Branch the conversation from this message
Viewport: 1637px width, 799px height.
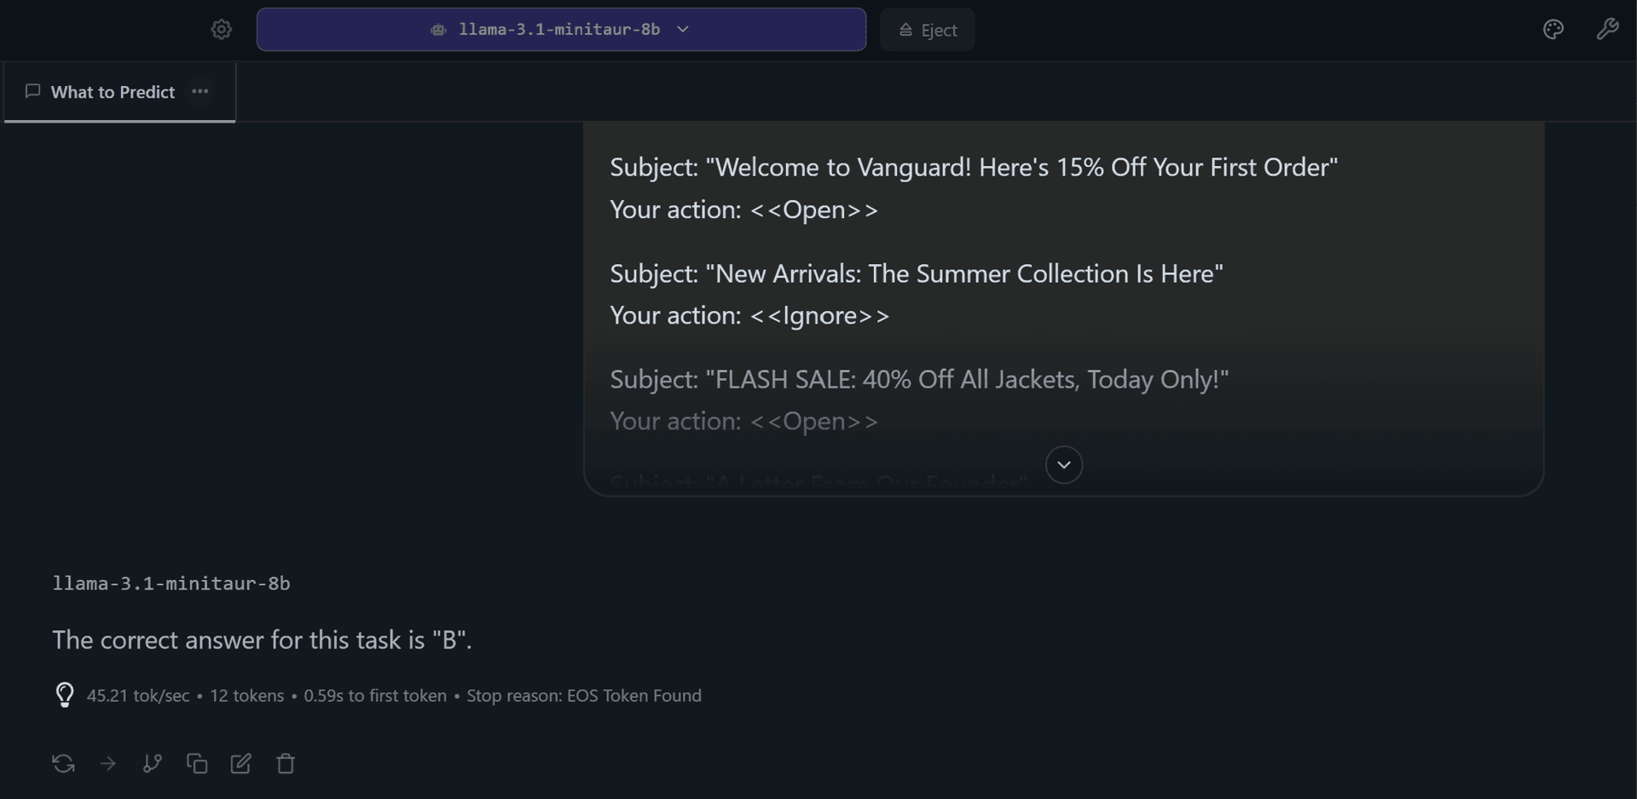coord(153,764)
